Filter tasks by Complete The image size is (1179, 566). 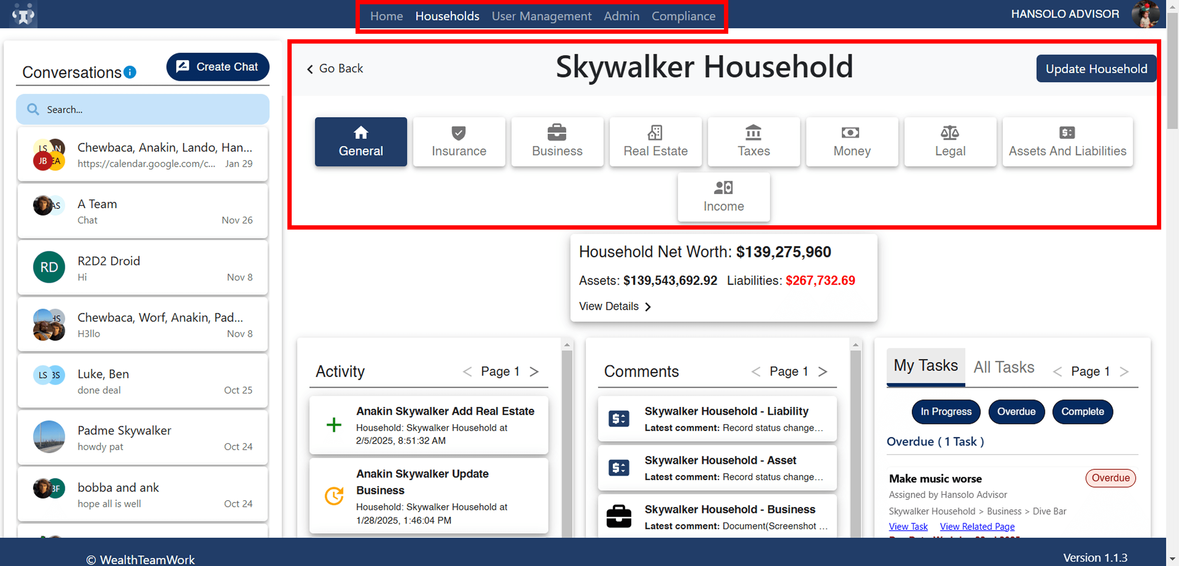tap(1082, 412)
